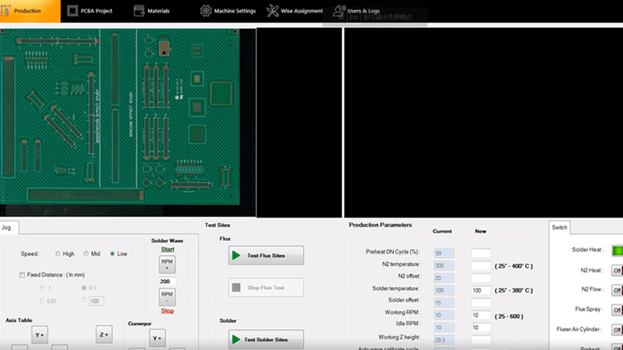Click the Test Solder Sites button
Image resolution: width=623 pixels, height=350 pixels.
point(266,340)
